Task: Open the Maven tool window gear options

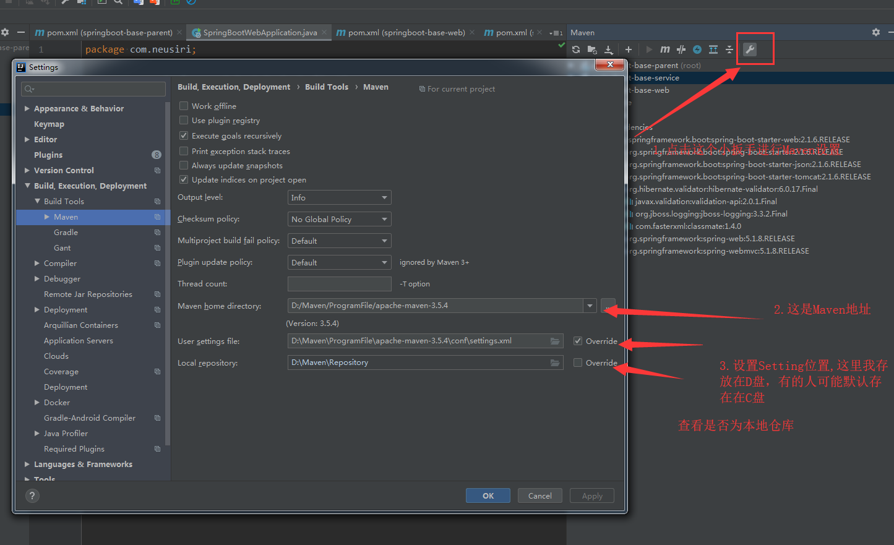Action: pos(876,32)
